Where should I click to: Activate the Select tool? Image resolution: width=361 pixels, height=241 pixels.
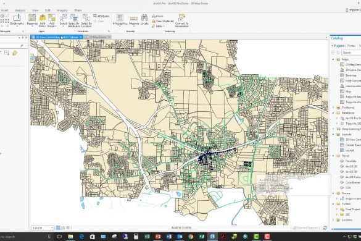(64, 20)
